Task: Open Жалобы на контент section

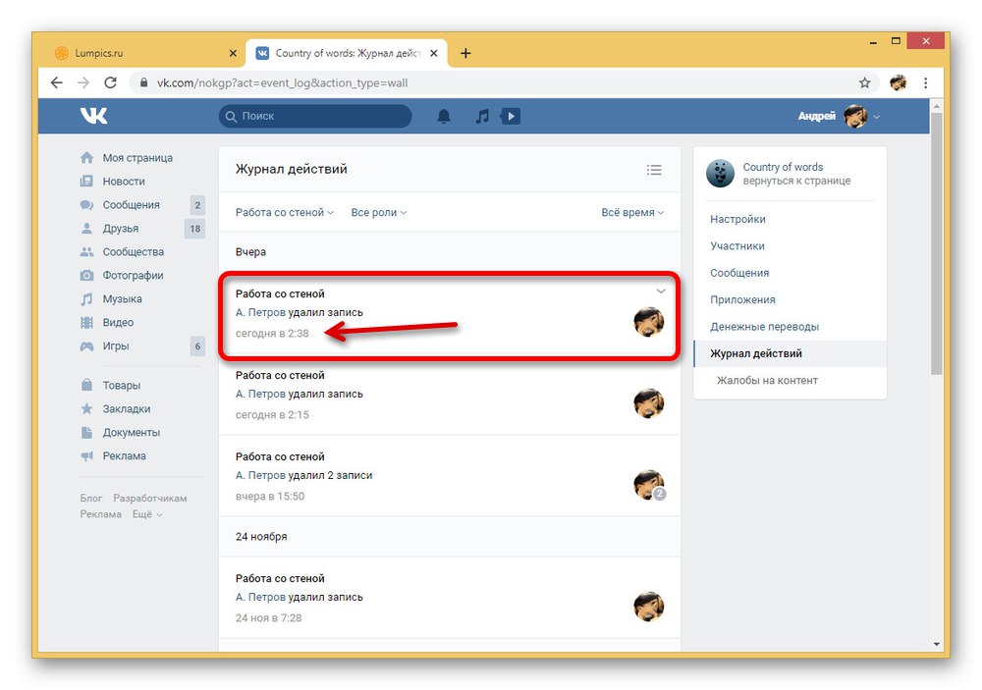Action: pos(767,381)
